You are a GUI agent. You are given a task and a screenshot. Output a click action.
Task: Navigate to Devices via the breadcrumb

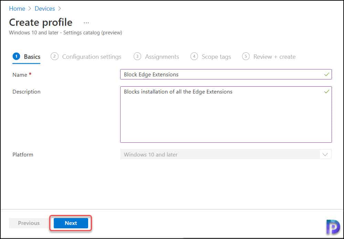point(45,8)
